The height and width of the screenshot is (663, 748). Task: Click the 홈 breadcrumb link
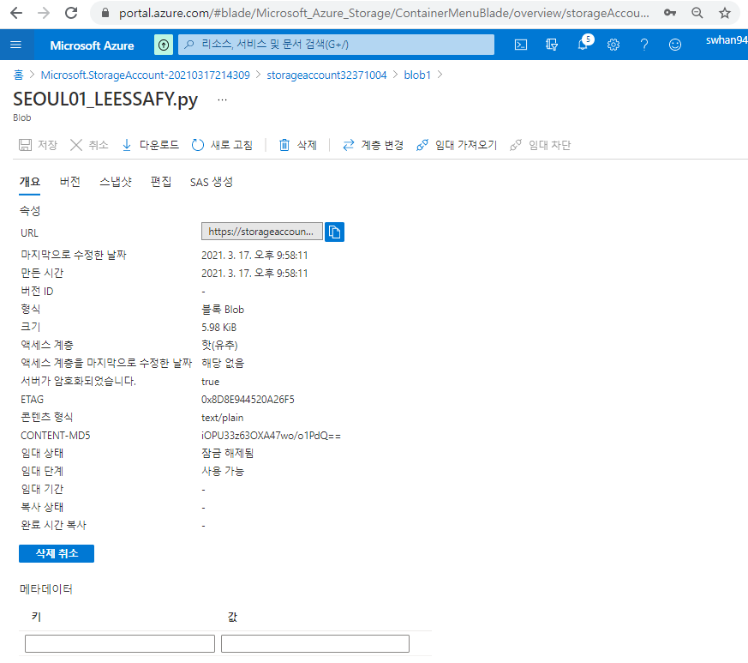[18, 75]
